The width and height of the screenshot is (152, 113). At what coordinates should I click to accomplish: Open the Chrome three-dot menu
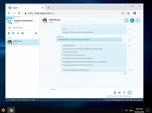pyautogui.click(x=140, y=13)
